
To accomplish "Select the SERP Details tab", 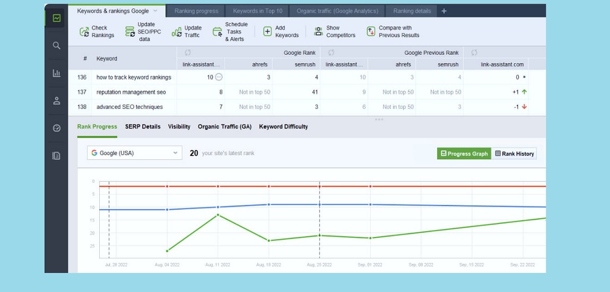I will [x=143, y=126].
